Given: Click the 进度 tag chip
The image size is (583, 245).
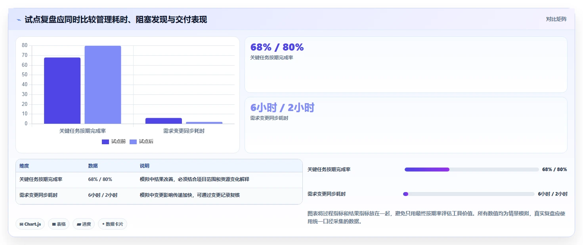Looking at the screenshot, I should coord(84,224).
